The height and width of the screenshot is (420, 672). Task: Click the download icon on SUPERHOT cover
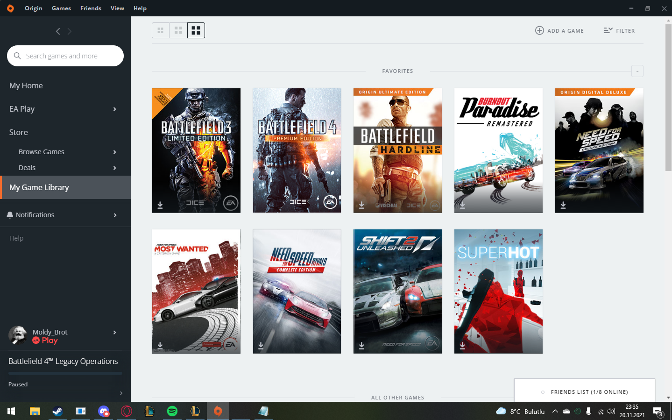pyautogui.click(x=462, y=346)
